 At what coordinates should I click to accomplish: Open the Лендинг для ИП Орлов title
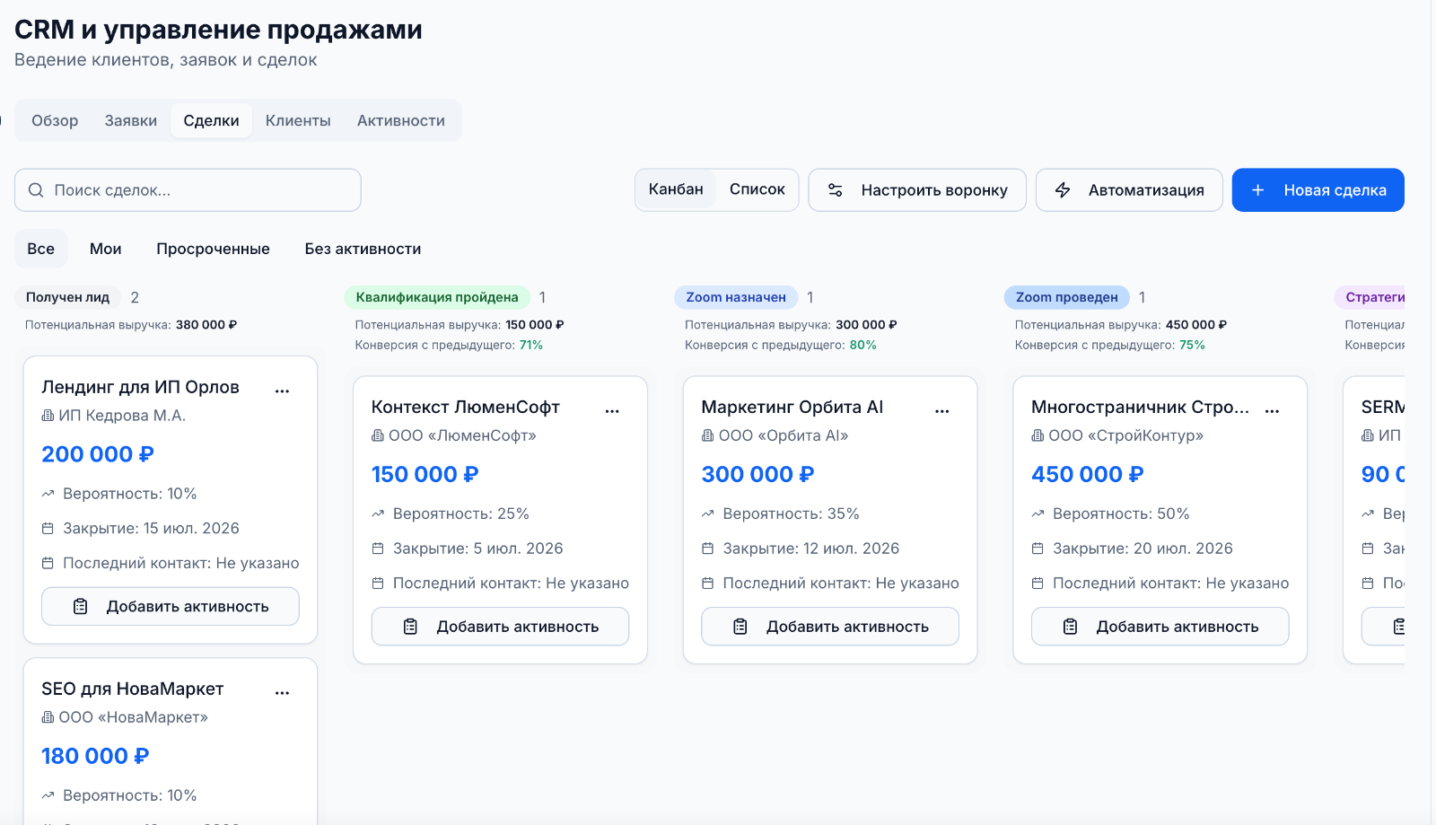click(x=140, y=387)
